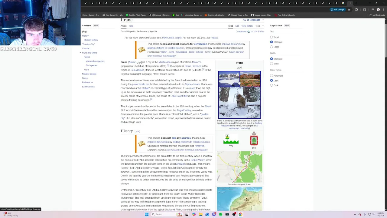This screenshot has width=387, height=218.
Task: Open the Fès-Meknès link
Action: click(x=137, y=70)
